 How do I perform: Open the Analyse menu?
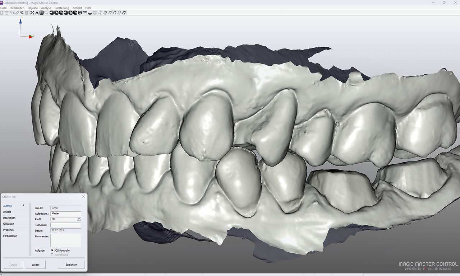point(46,8)
